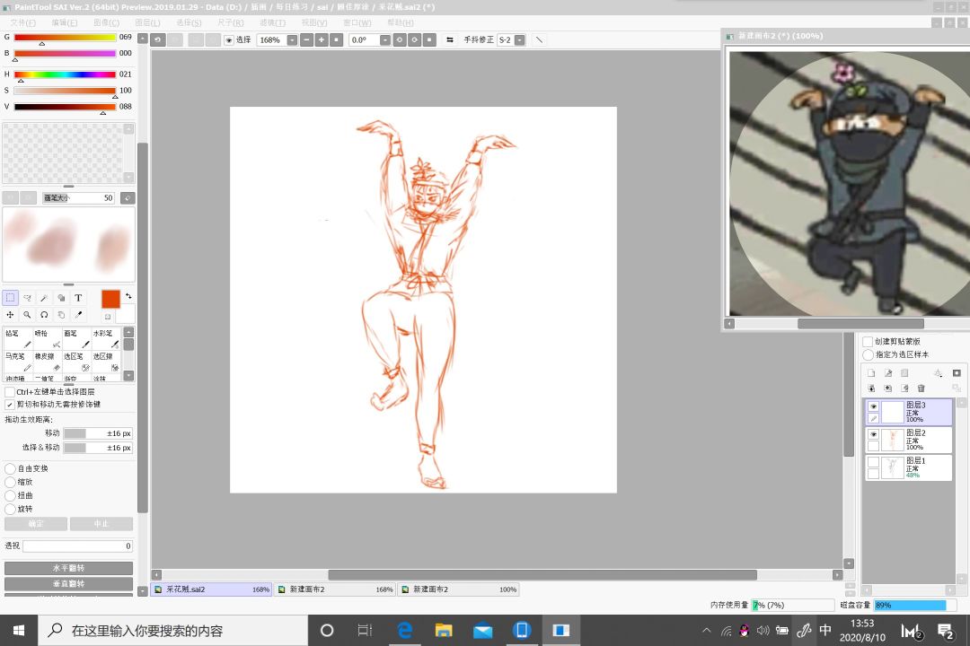The image size is (970, 646).
Task: Click the zoom in plus button
Action: [x=322, y=40]
